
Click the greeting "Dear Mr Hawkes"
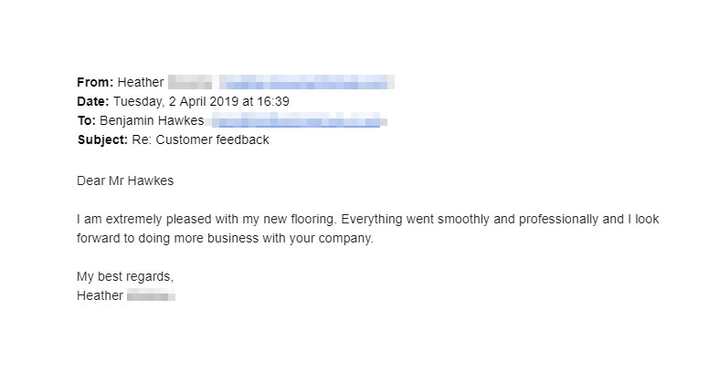pyautogui.click(x=125, y=181)
